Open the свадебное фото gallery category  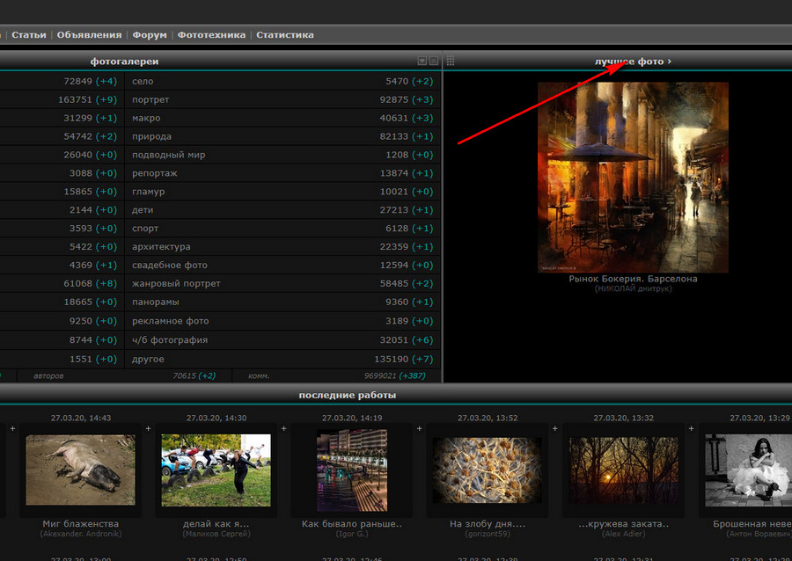pos(170,266)
